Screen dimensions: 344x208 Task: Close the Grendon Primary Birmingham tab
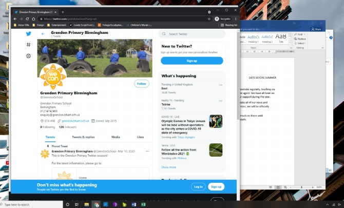(x=55, y=12)
